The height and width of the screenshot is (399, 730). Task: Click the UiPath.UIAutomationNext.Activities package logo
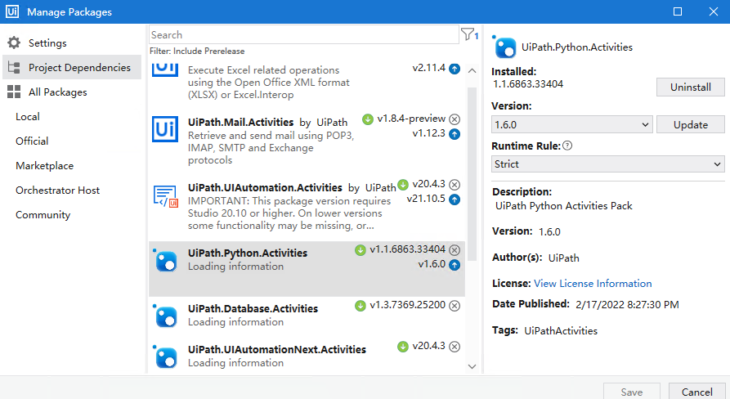click(x=165, y=356)
